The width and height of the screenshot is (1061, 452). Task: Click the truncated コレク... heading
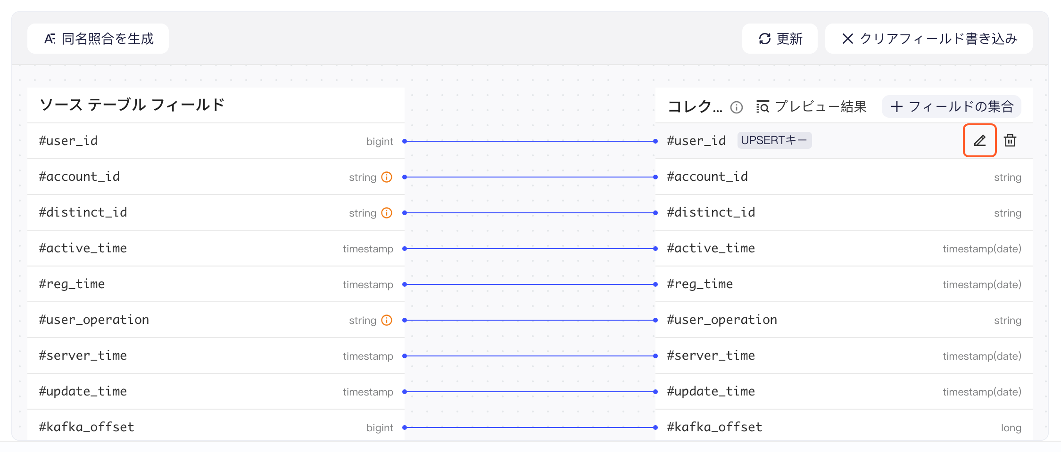[695, 106]
